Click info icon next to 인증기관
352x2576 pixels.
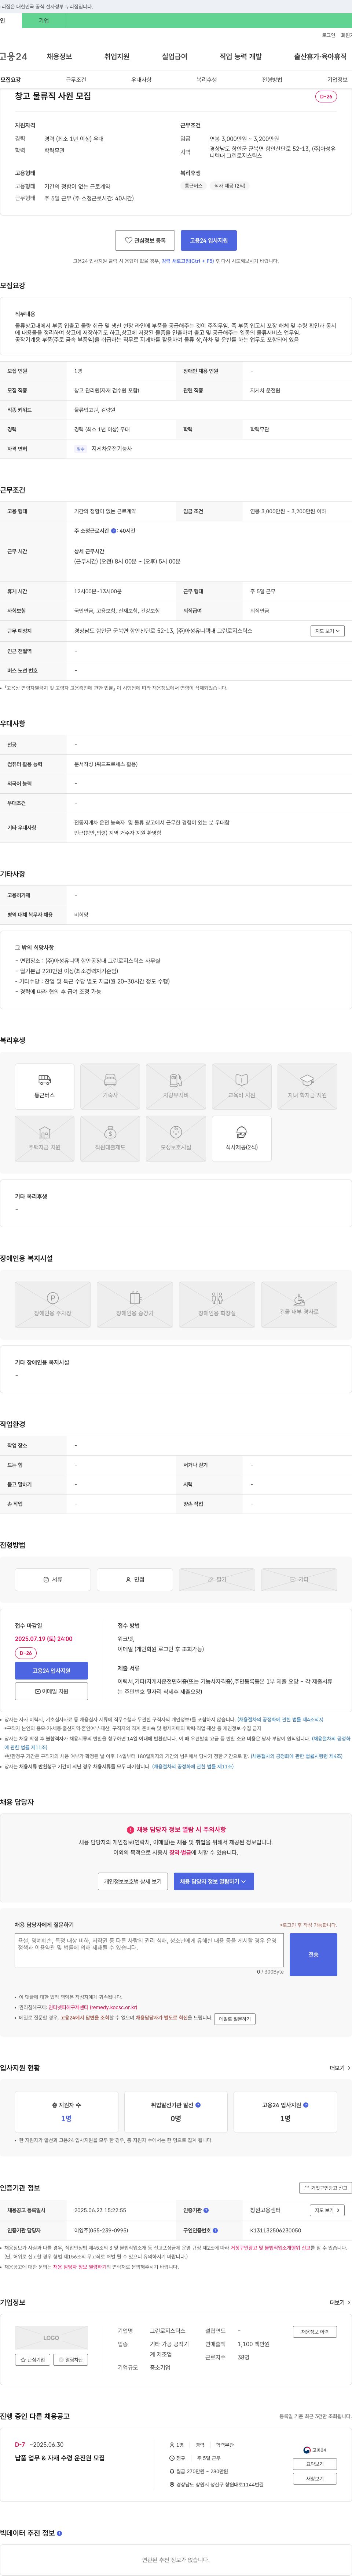click(x=206, y=2210)
